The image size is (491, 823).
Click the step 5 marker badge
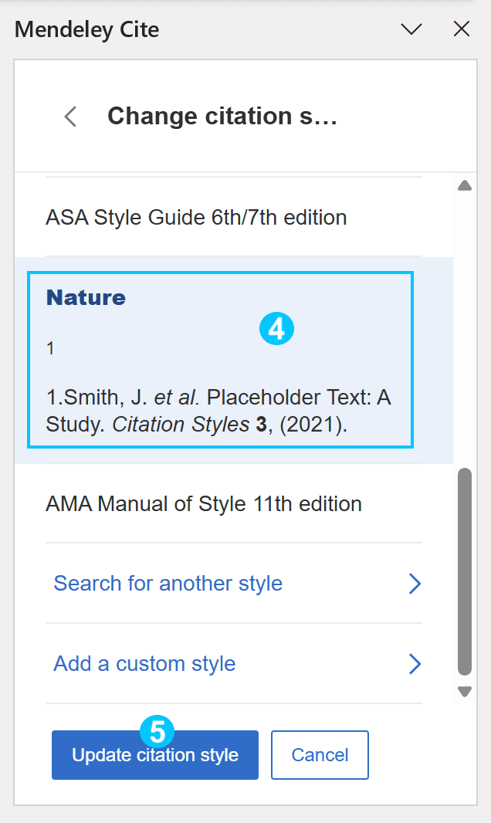[x=157, y=731]
